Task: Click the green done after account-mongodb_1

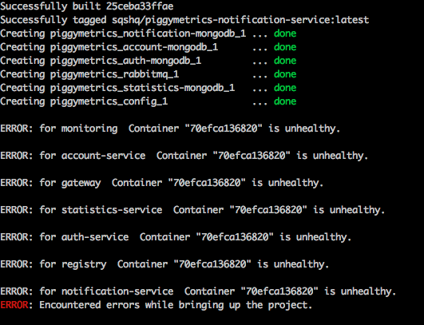Action: 285,47
